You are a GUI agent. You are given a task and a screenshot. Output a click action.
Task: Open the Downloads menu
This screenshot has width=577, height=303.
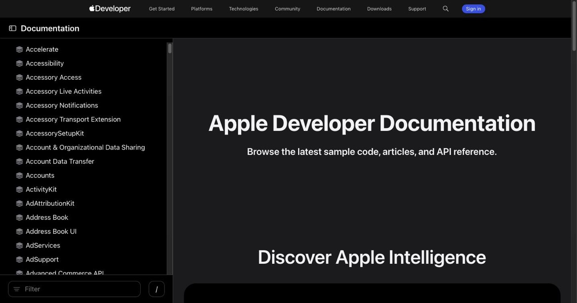[x=379, y=9]
